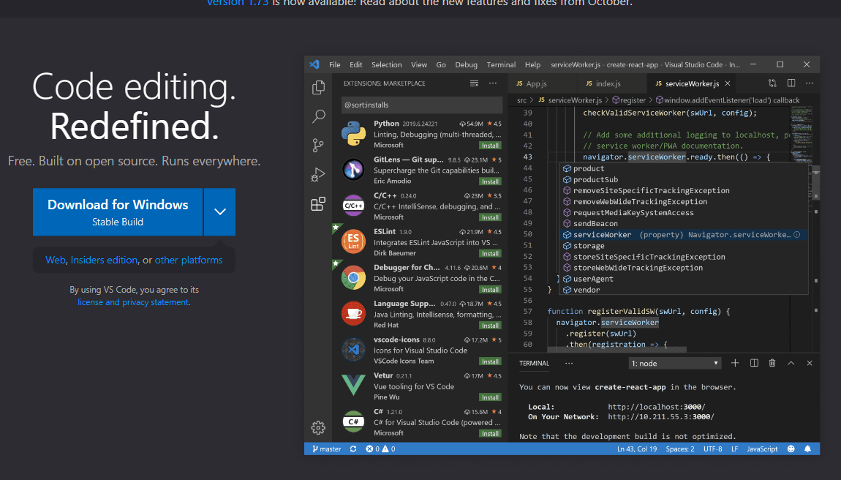Add a new terminal with plus icon

click(736, 363)
